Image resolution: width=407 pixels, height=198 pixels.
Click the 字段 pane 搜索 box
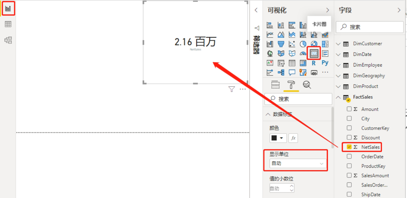(x=370, y=27)
